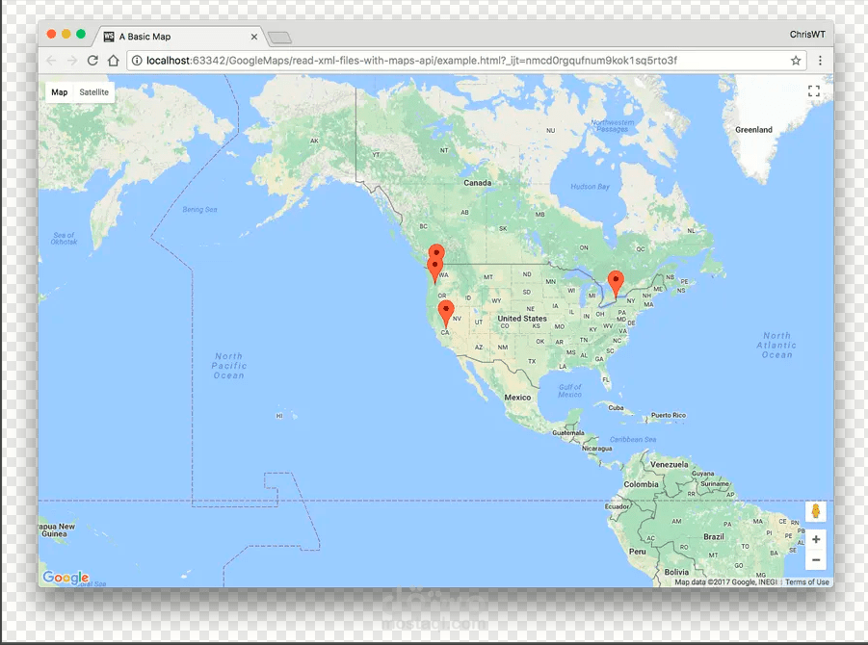
Task: Click the site info icon in address bar
Action: [x=136, y=61]
